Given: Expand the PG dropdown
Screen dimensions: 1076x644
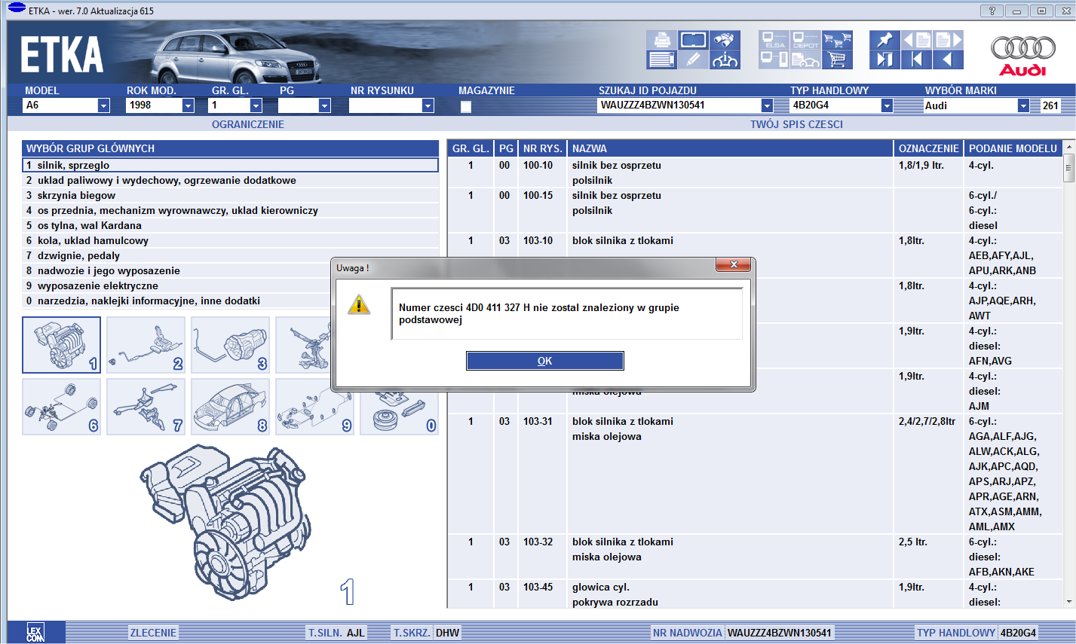Looking at the screenshot, I should coord(324,105).
